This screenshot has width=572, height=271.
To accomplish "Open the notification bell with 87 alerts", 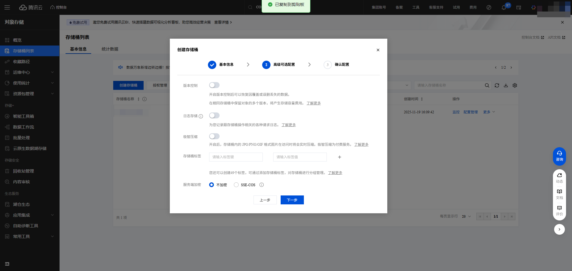I will coord(504,7).
